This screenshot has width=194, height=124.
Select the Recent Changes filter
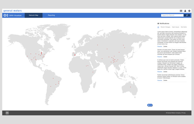point(165,27)
